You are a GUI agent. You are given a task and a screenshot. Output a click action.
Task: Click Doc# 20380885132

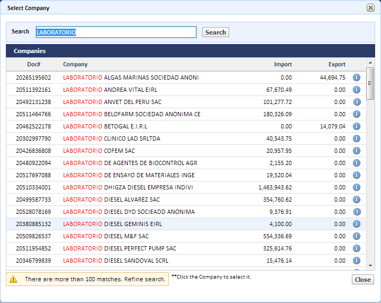click(33, 224)
